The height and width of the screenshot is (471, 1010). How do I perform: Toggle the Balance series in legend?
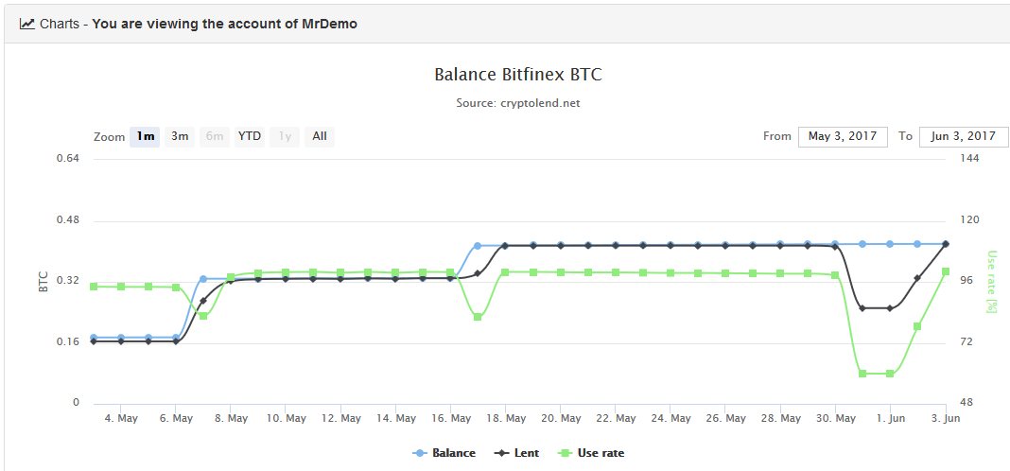(x=444, y=453)
